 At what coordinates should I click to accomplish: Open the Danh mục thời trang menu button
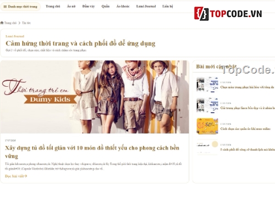(20, 7)
